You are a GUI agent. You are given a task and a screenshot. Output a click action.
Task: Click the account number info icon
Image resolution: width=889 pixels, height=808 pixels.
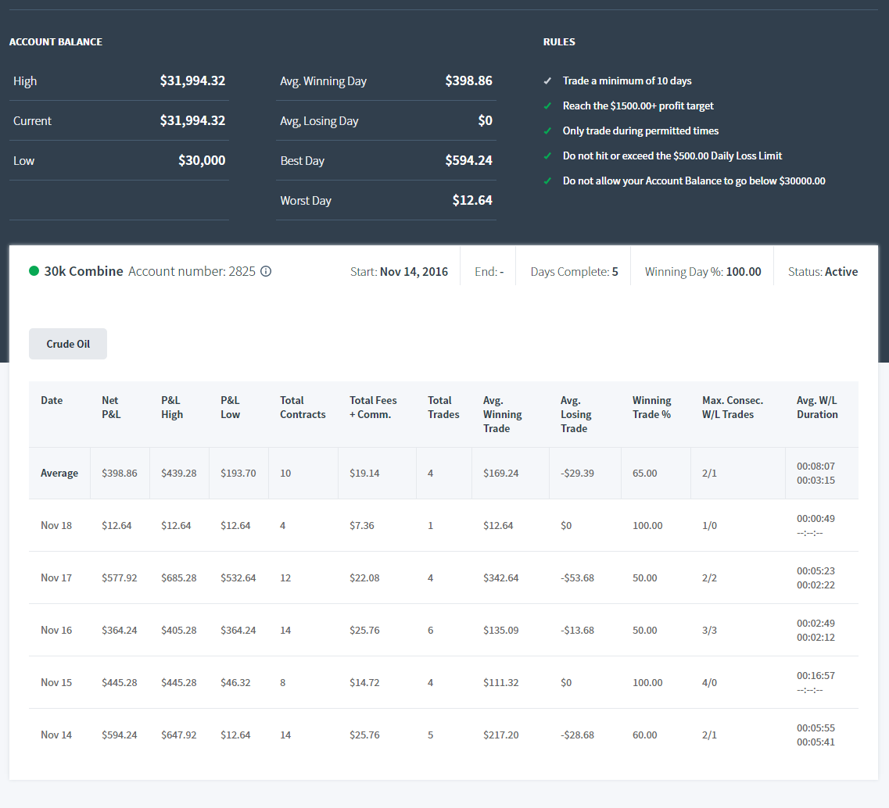266,271
